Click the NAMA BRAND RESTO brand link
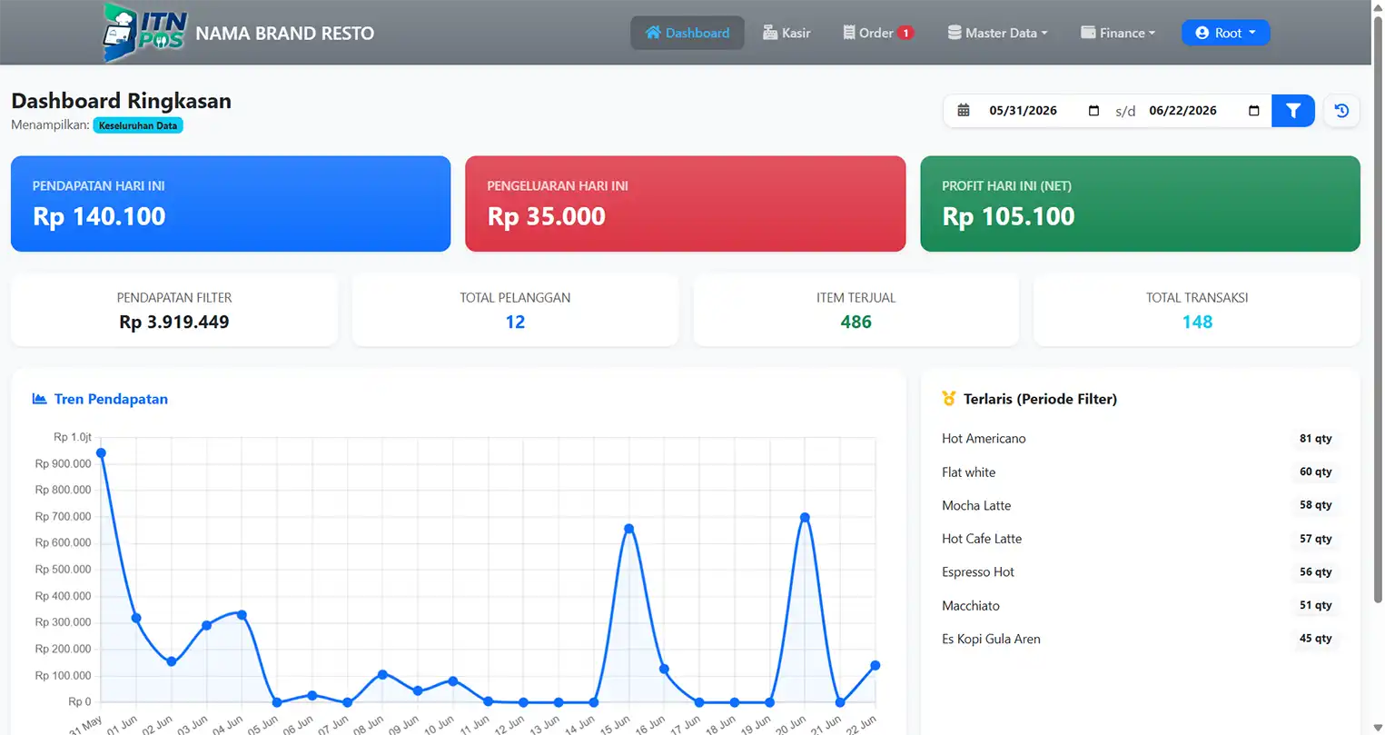1385x735 pixels. click(x=285, y=34)
